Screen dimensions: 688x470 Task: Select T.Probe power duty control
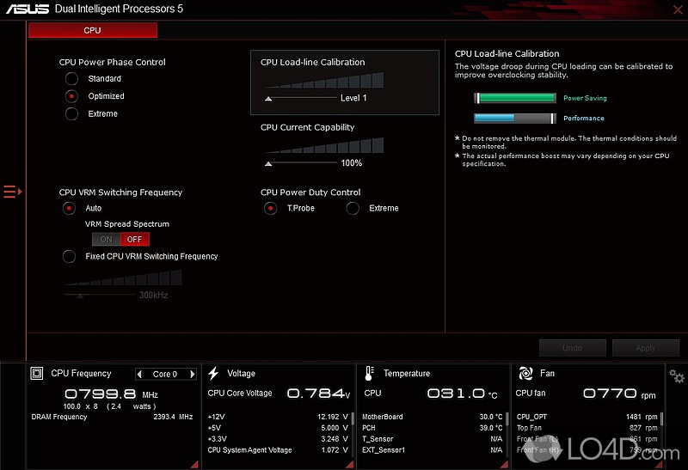click(x=270, y=208)
